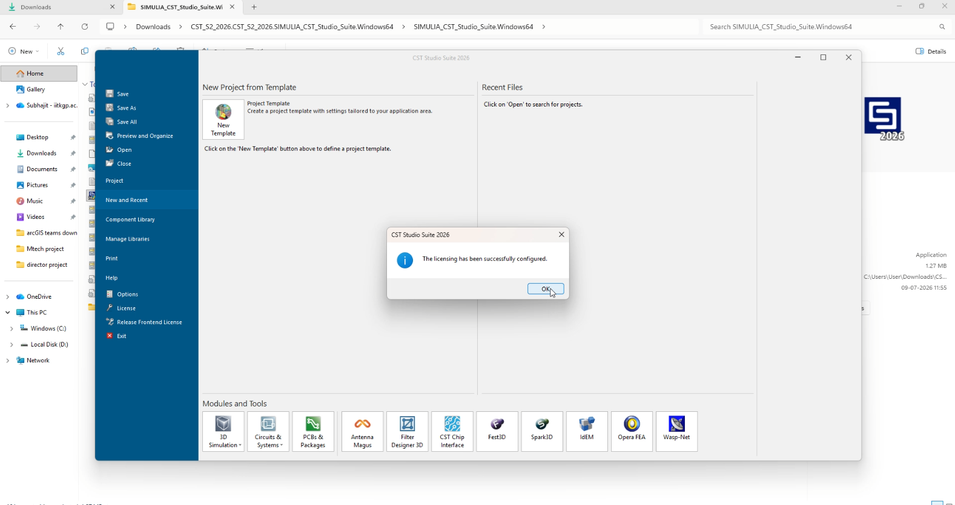955x505 pixels.
Task: Switch to the Downloads Explorer tab
Action: [61, 7]
